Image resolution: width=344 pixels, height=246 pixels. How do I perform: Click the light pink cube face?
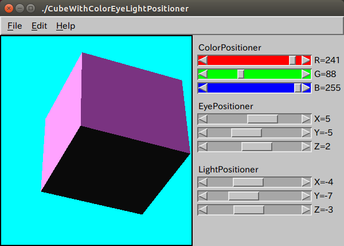click(61, 123)
